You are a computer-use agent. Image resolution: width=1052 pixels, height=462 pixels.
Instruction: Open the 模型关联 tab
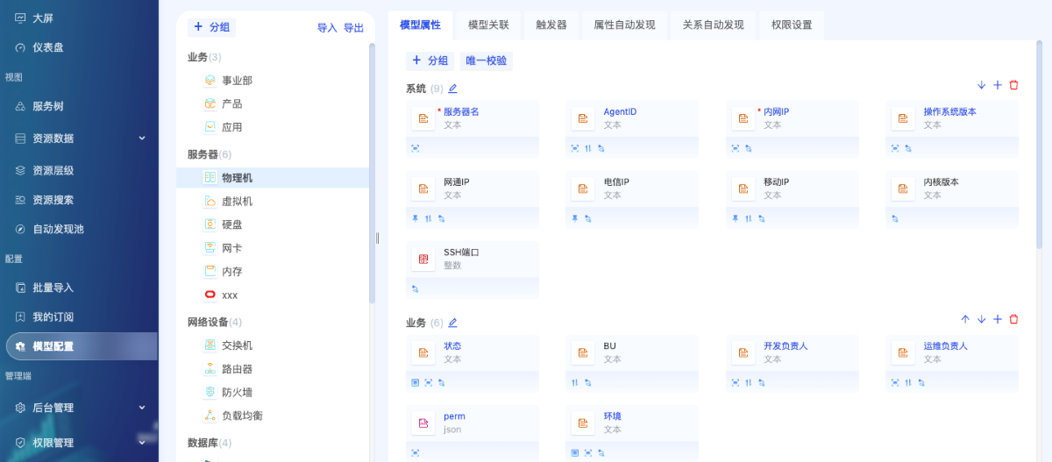point(488,25)
